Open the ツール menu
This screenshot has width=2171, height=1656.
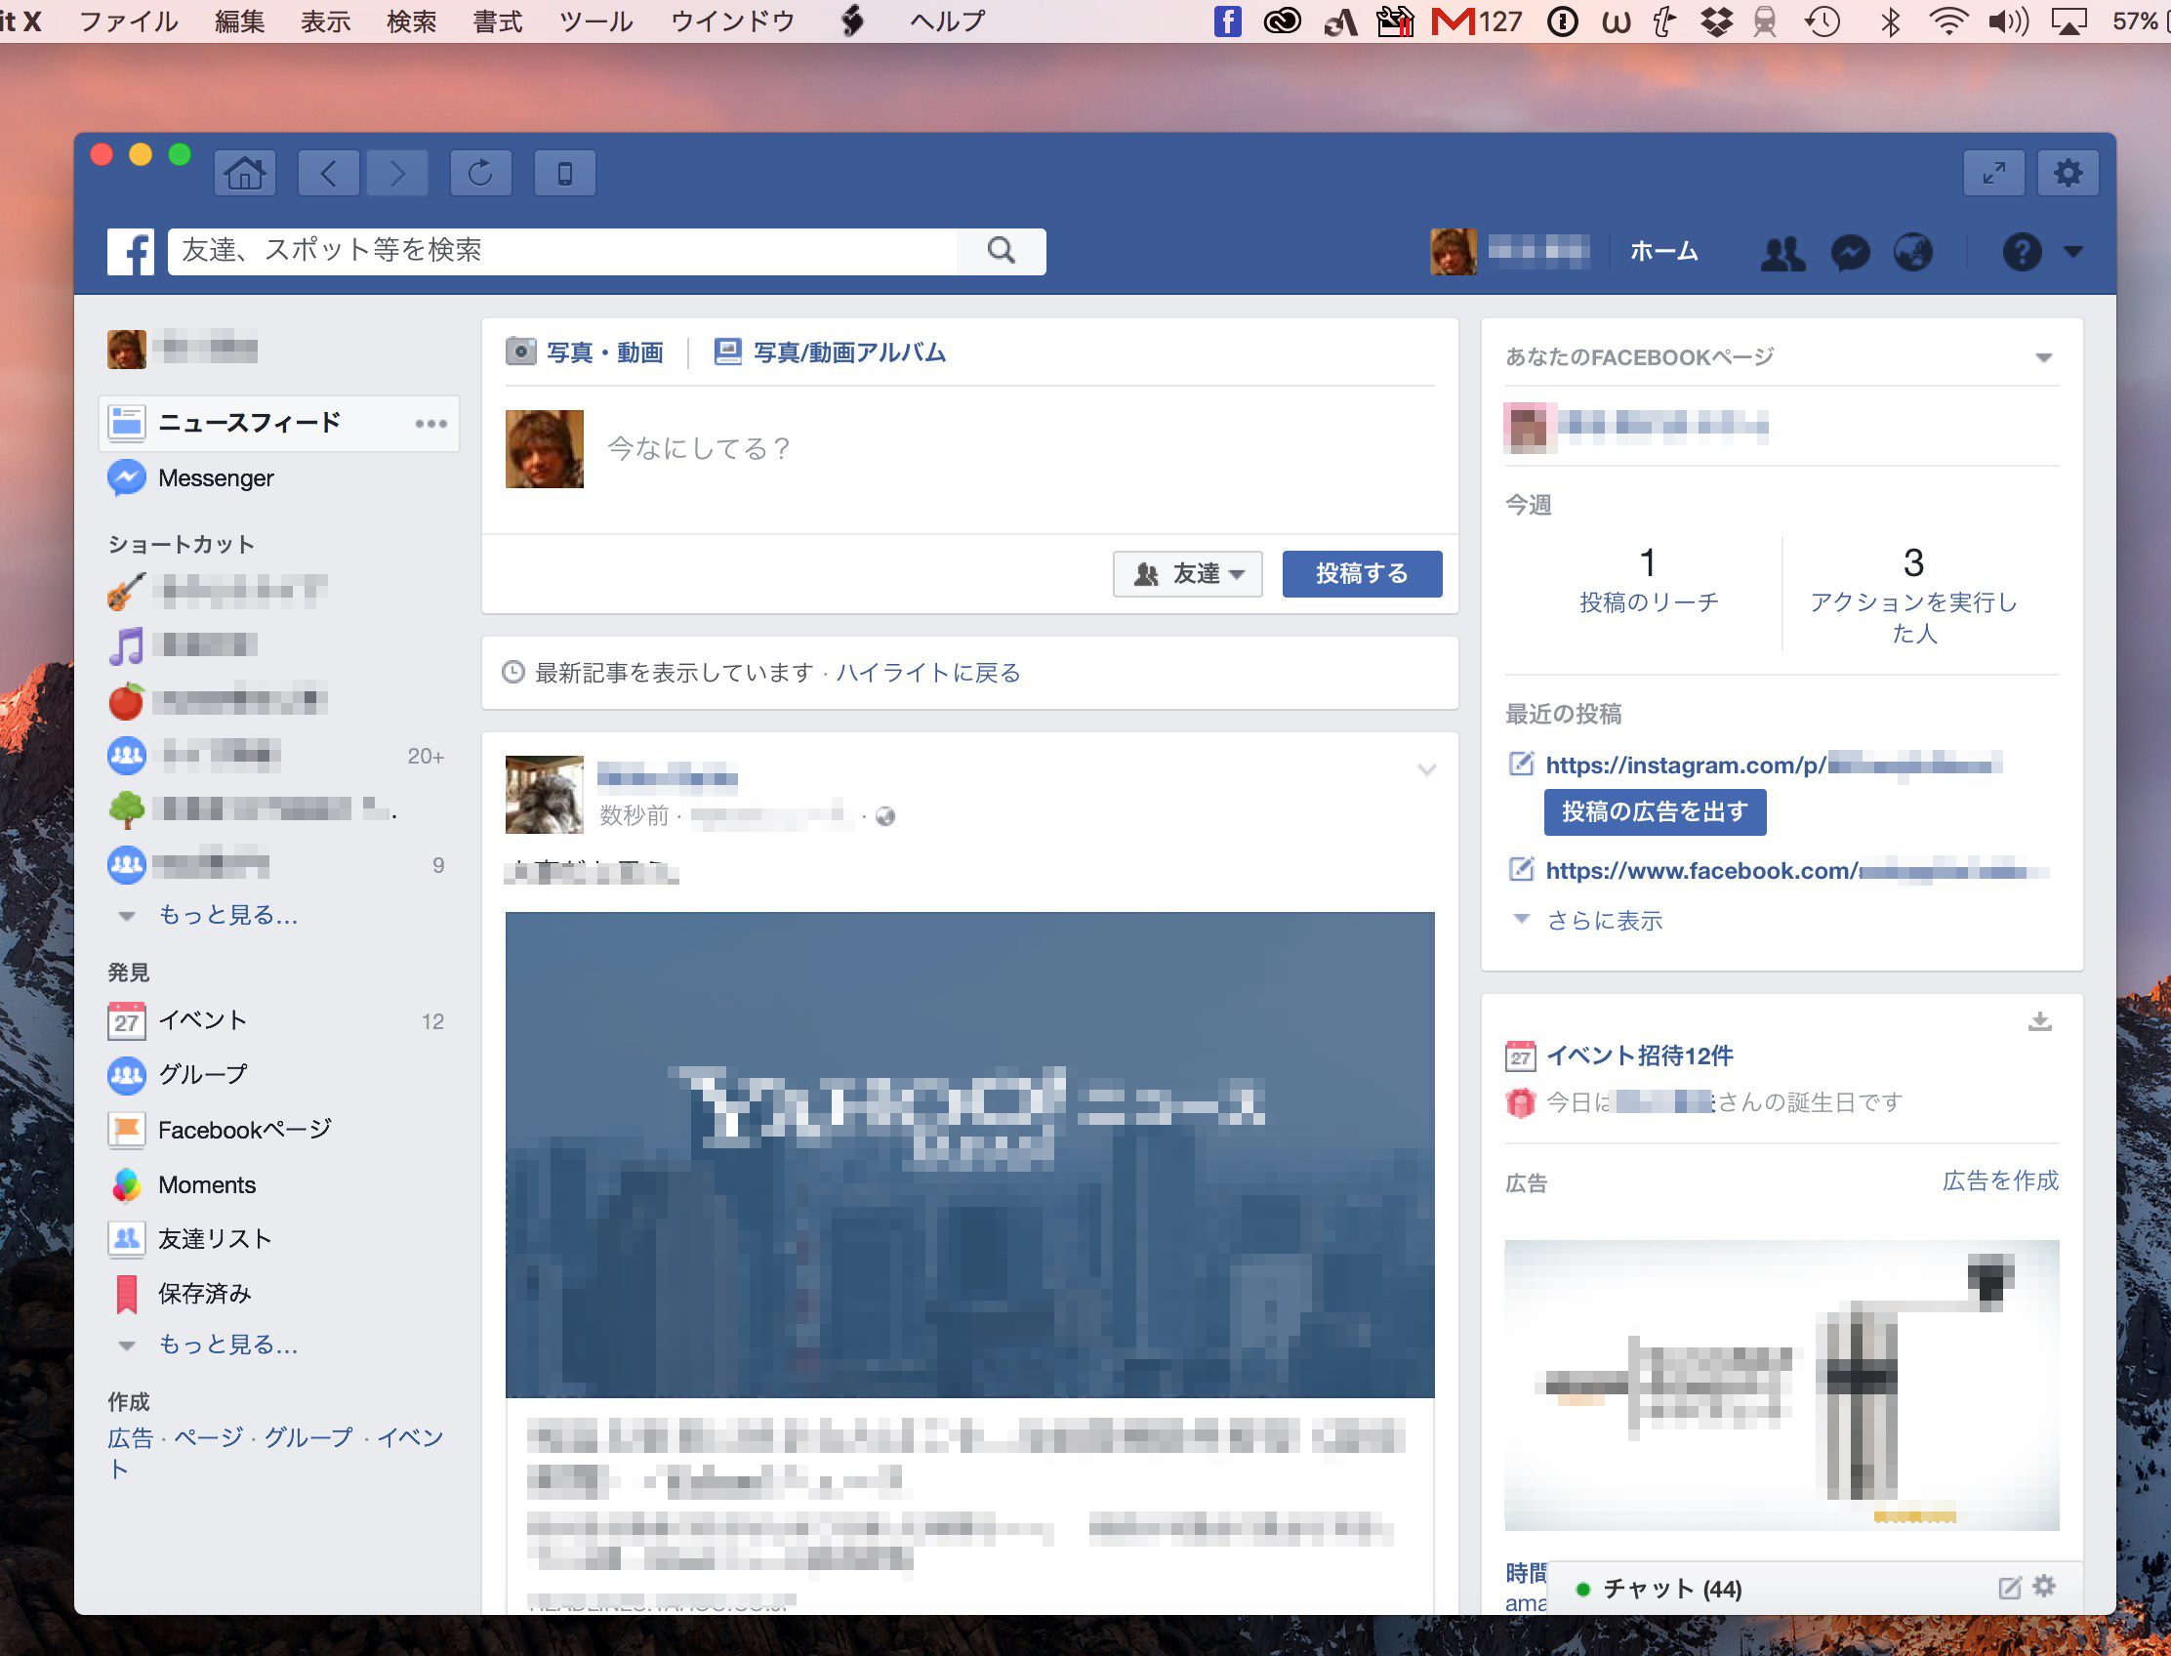596,21
